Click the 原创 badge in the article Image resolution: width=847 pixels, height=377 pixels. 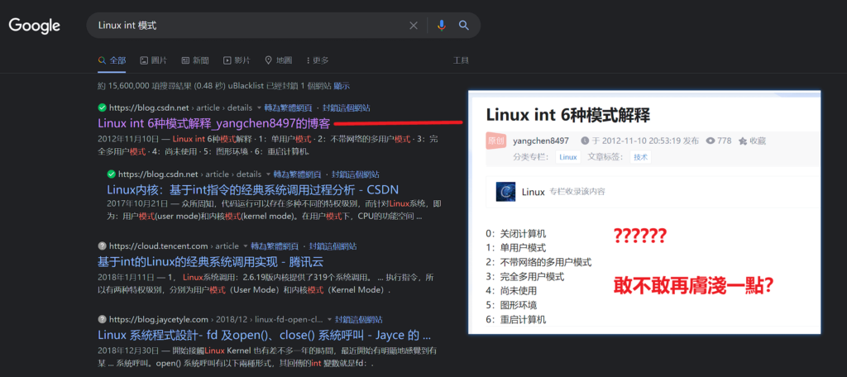pyautogui.click(x=495, y=141)
